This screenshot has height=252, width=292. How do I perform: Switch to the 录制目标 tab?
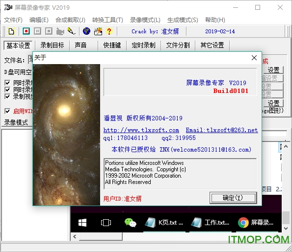click(x=52, y=45)
